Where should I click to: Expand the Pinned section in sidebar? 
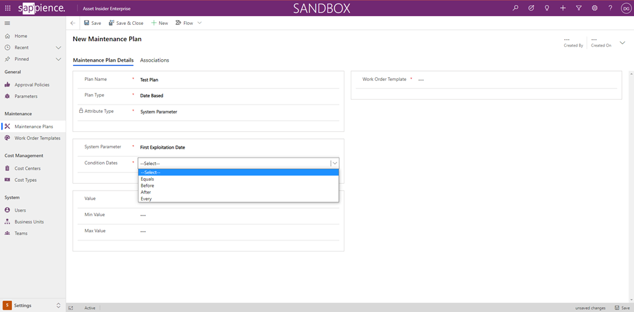tap(59, 59)
